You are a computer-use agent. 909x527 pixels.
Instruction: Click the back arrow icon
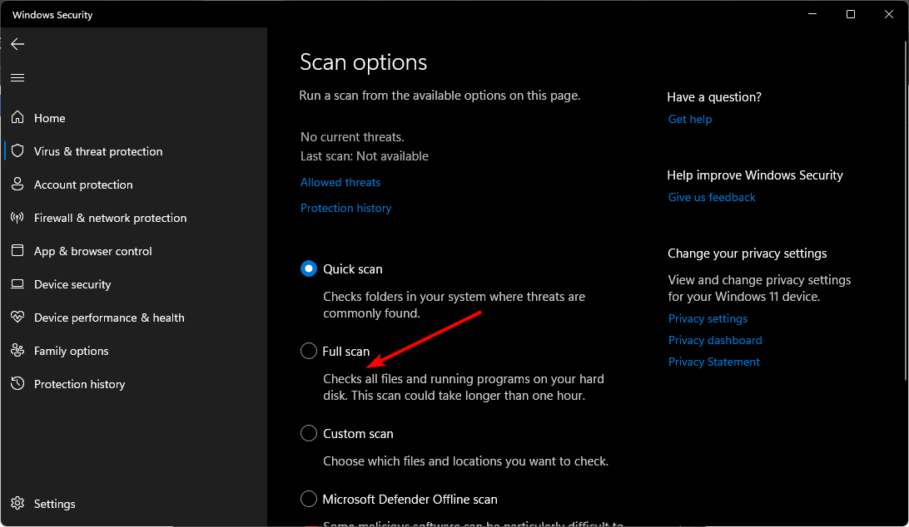tap(17, 44)
